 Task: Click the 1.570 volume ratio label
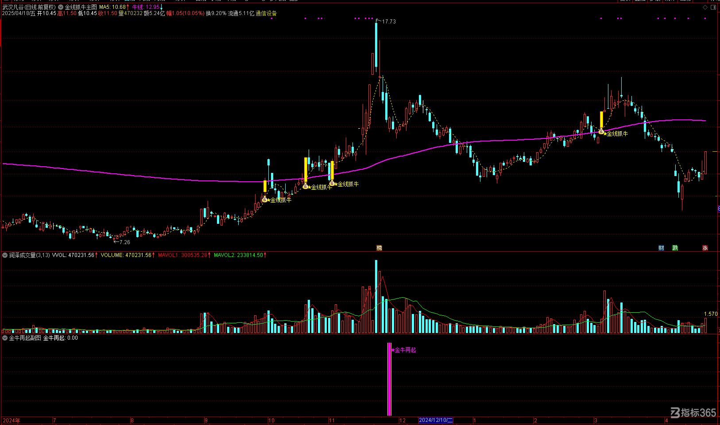click(x=711, y=314)
